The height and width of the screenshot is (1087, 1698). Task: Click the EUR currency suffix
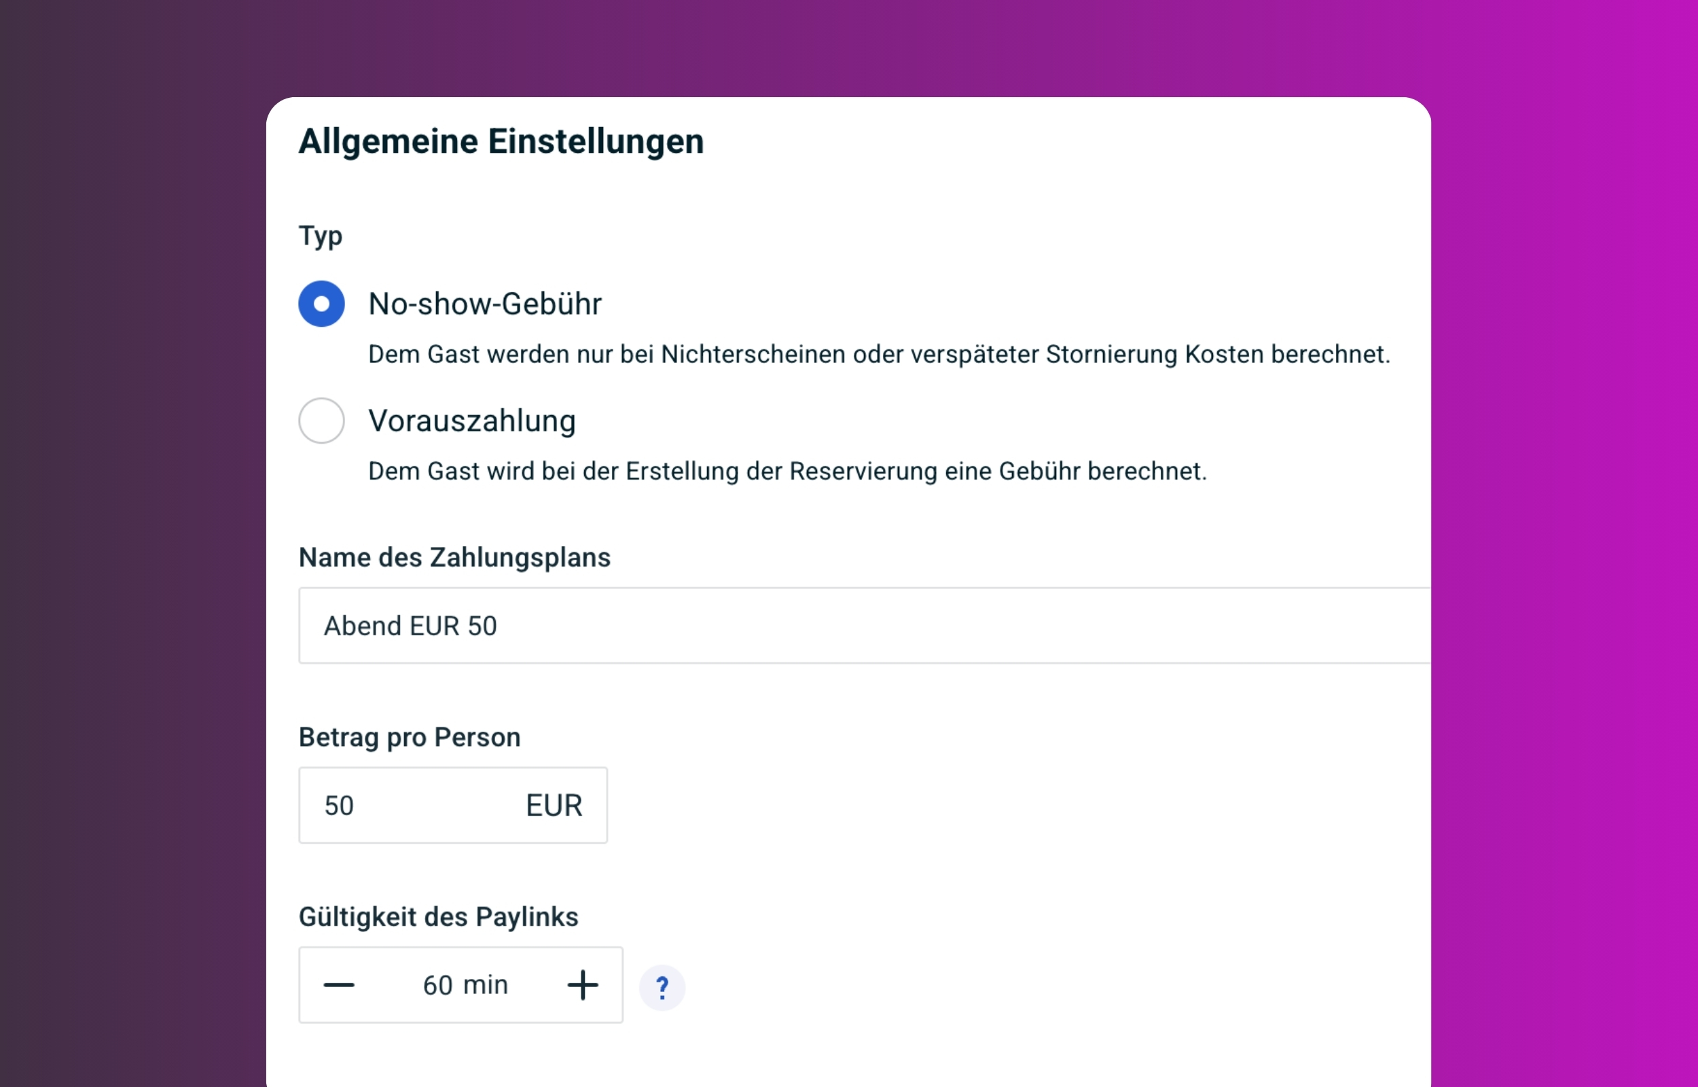click(x=554, y=805)
